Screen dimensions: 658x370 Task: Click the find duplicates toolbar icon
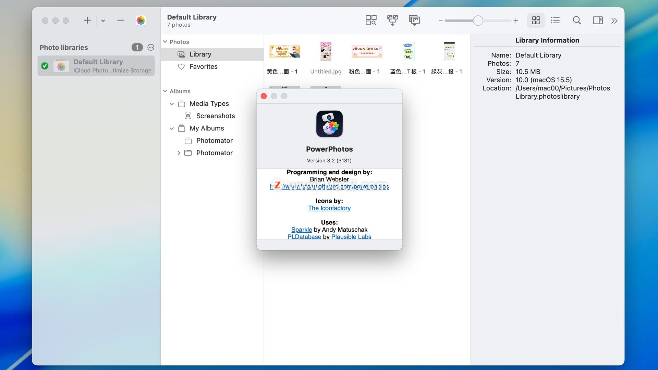click(371, 21)
